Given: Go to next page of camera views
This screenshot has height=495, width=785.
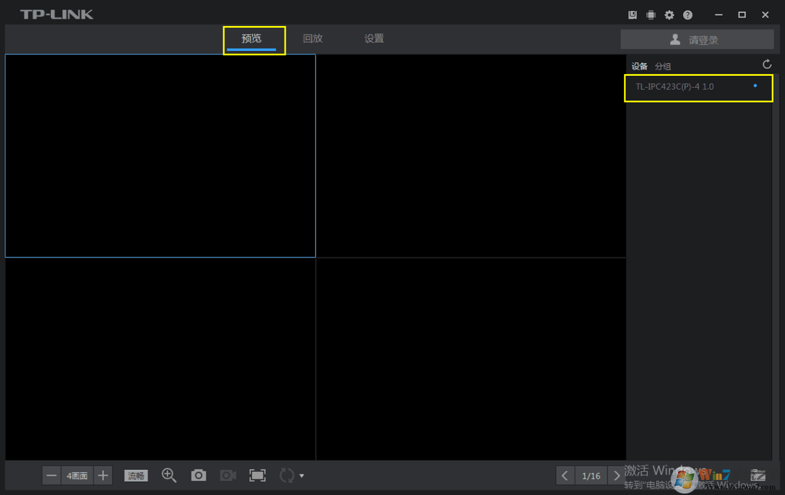Looking at the screenshot, I should (x=617, y=476).
